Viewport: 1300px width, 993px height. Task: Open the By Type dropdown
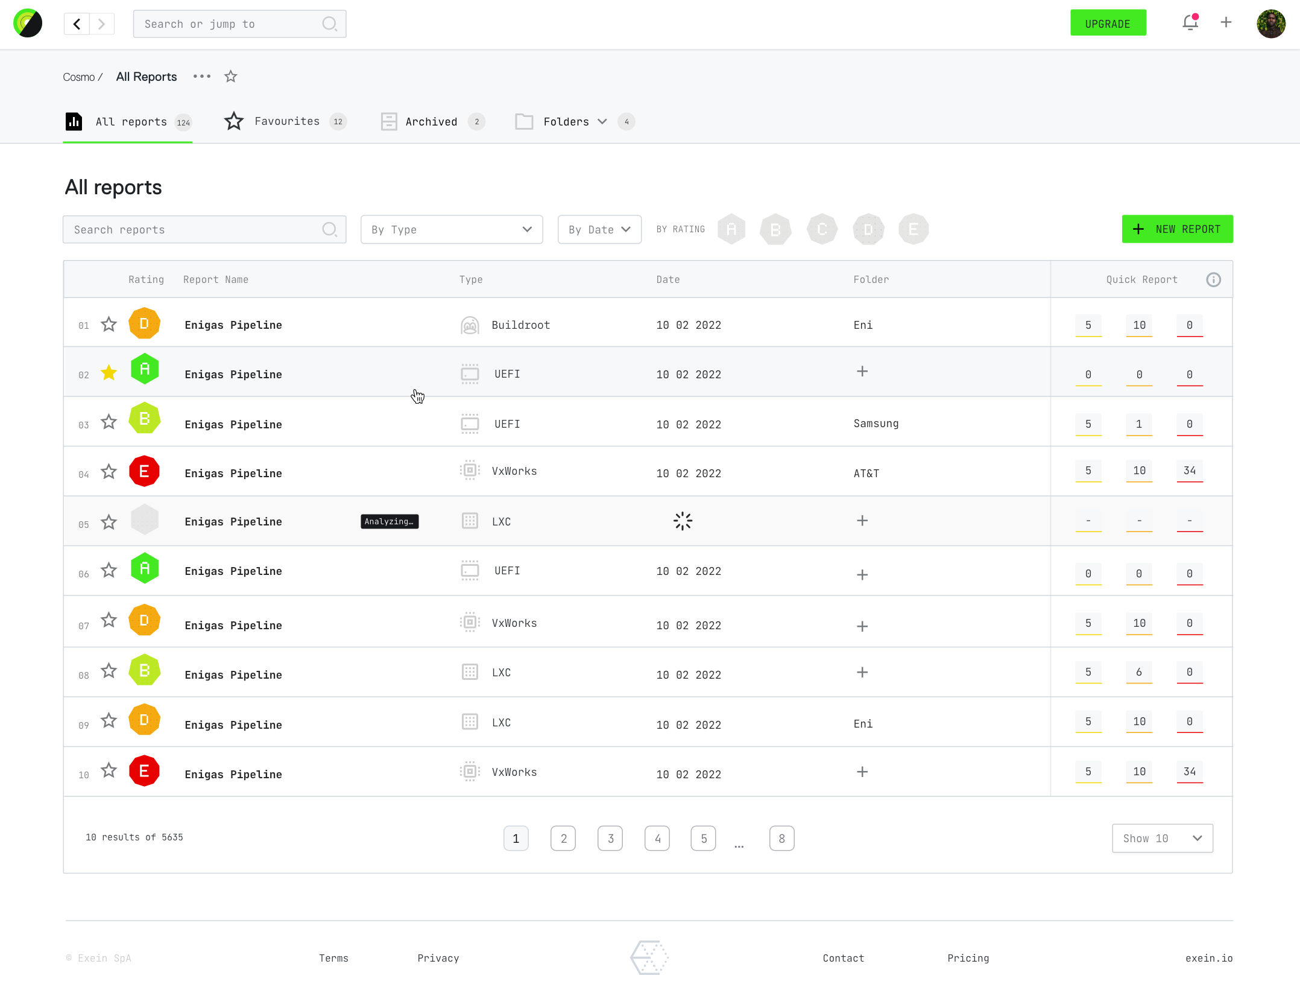click(452, 230)
